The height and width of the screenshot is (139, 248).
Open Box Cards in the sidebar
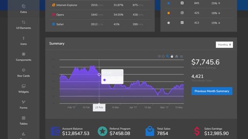point(23,73)
